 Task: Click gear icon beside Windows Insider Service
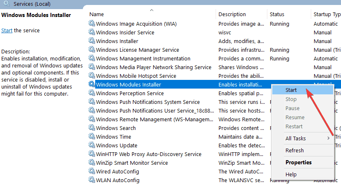tap(92, 32)
